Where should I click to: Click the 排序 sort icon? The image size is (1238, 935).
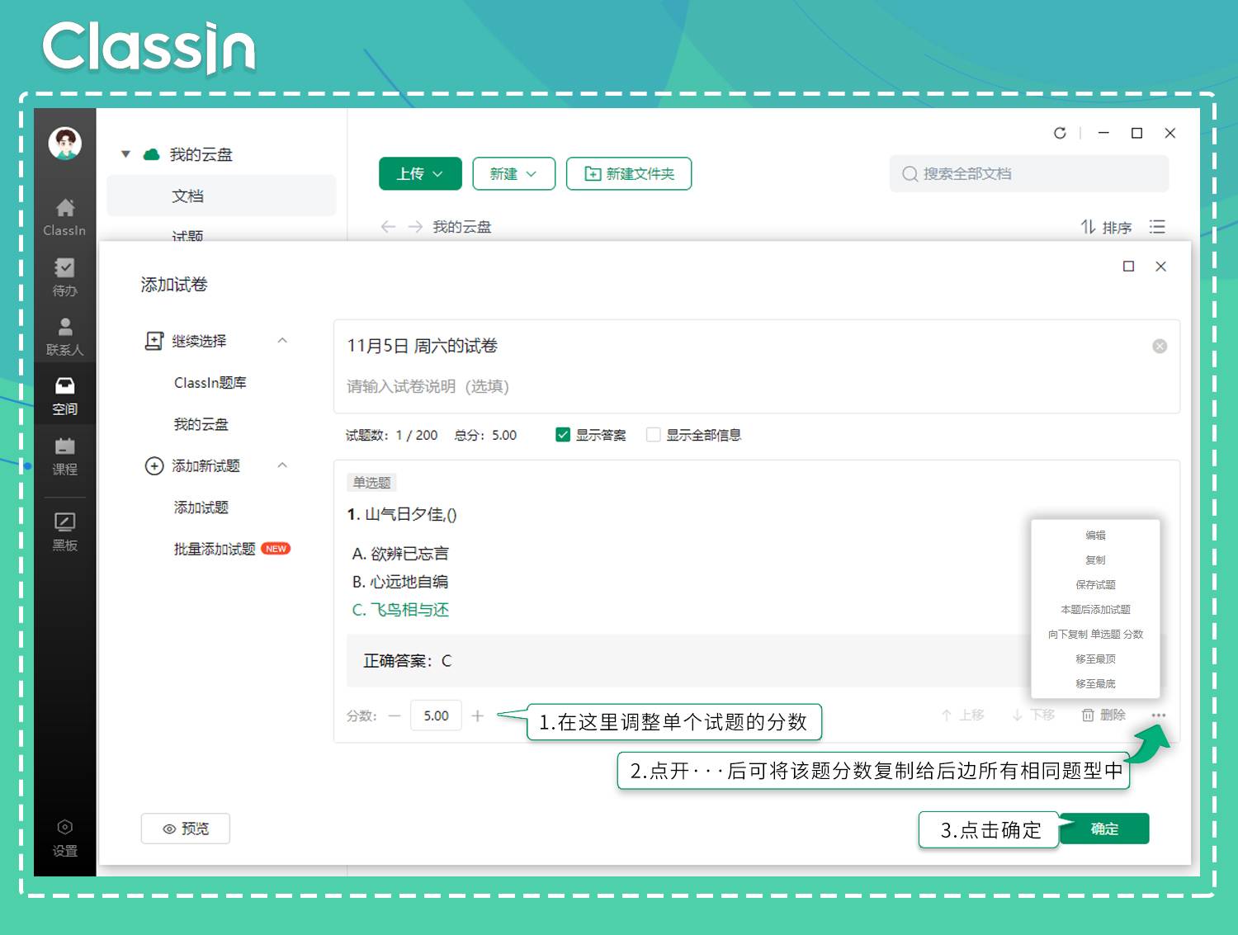(x=1089, y=227)
